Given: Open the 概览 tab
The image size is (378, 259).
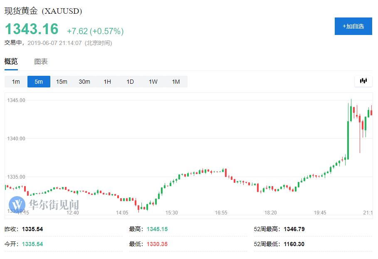Looking at the screenshot, I should [x=11, y=61].
